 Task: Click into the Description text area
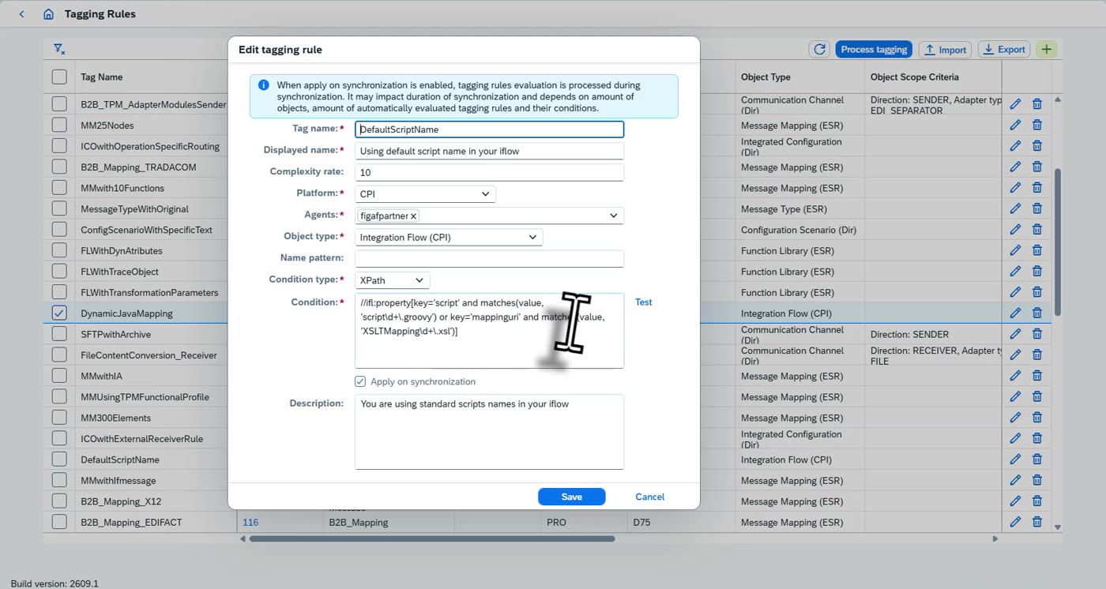[489, 432]
